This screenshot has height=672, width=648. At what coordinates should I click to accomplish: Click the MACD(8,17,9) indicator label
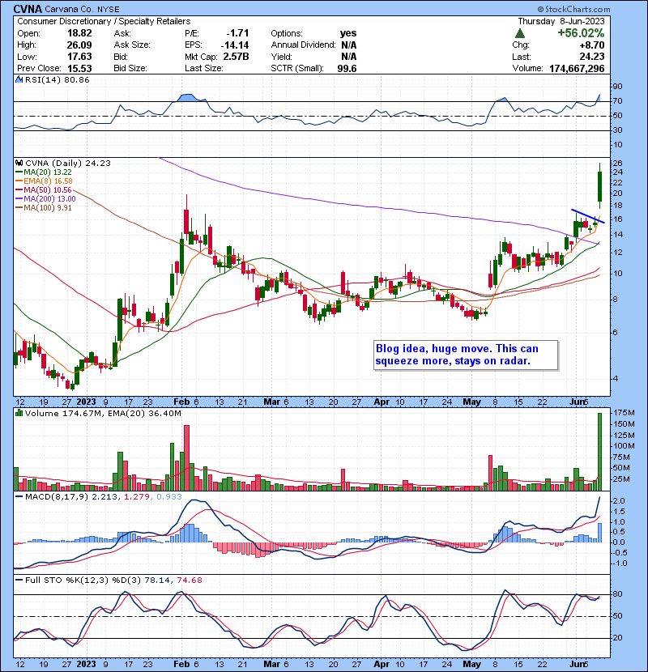click(x=57, y=497)
